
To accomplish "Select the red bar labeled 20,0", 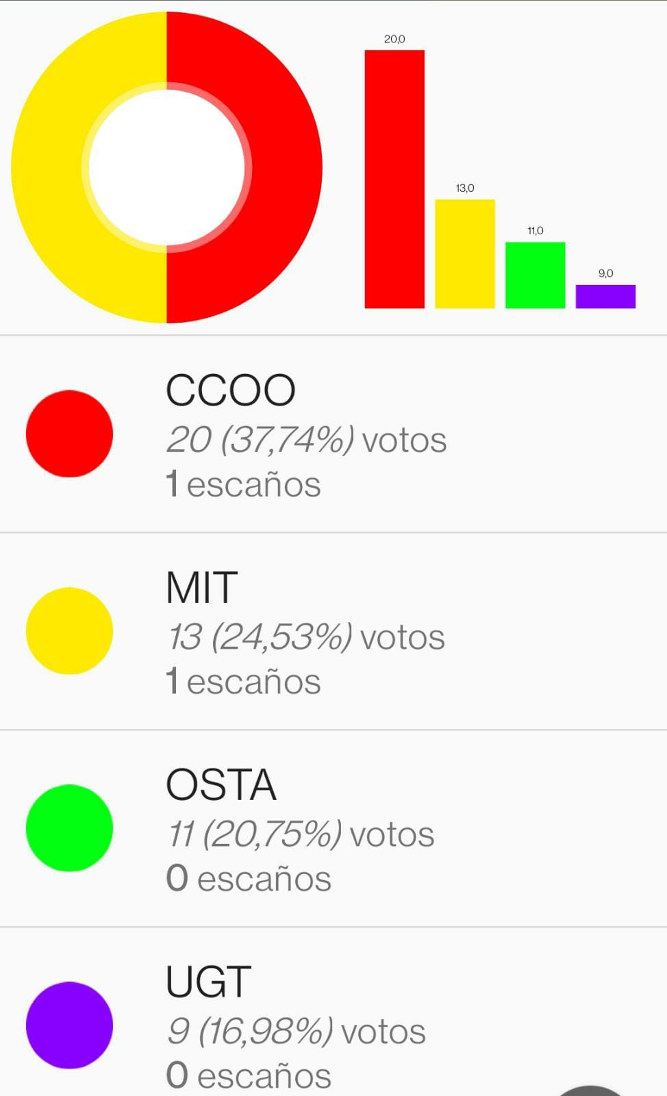I will [394, 179].
